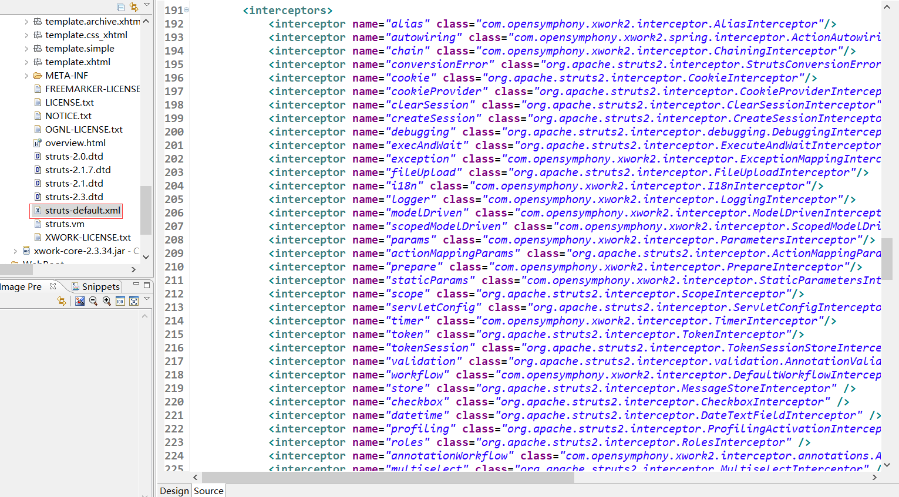The width and height of the screenshot is (899, 497).
Task: Click struts-default.xml file icon
Action: click(38, 211)
